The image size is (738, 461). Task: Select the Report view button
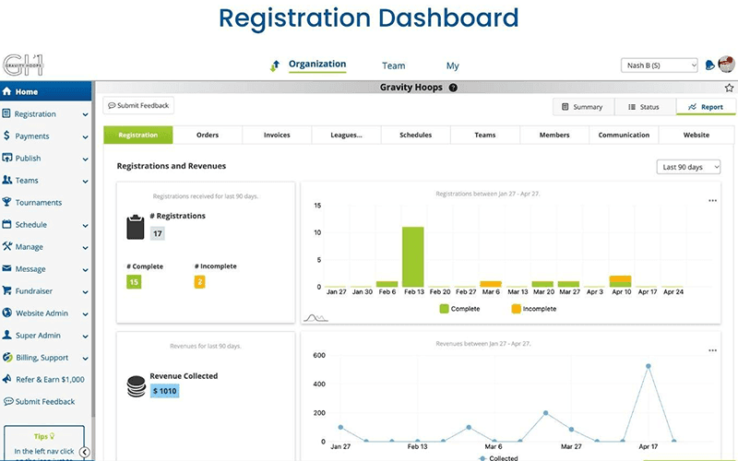[x=706, y=107]
